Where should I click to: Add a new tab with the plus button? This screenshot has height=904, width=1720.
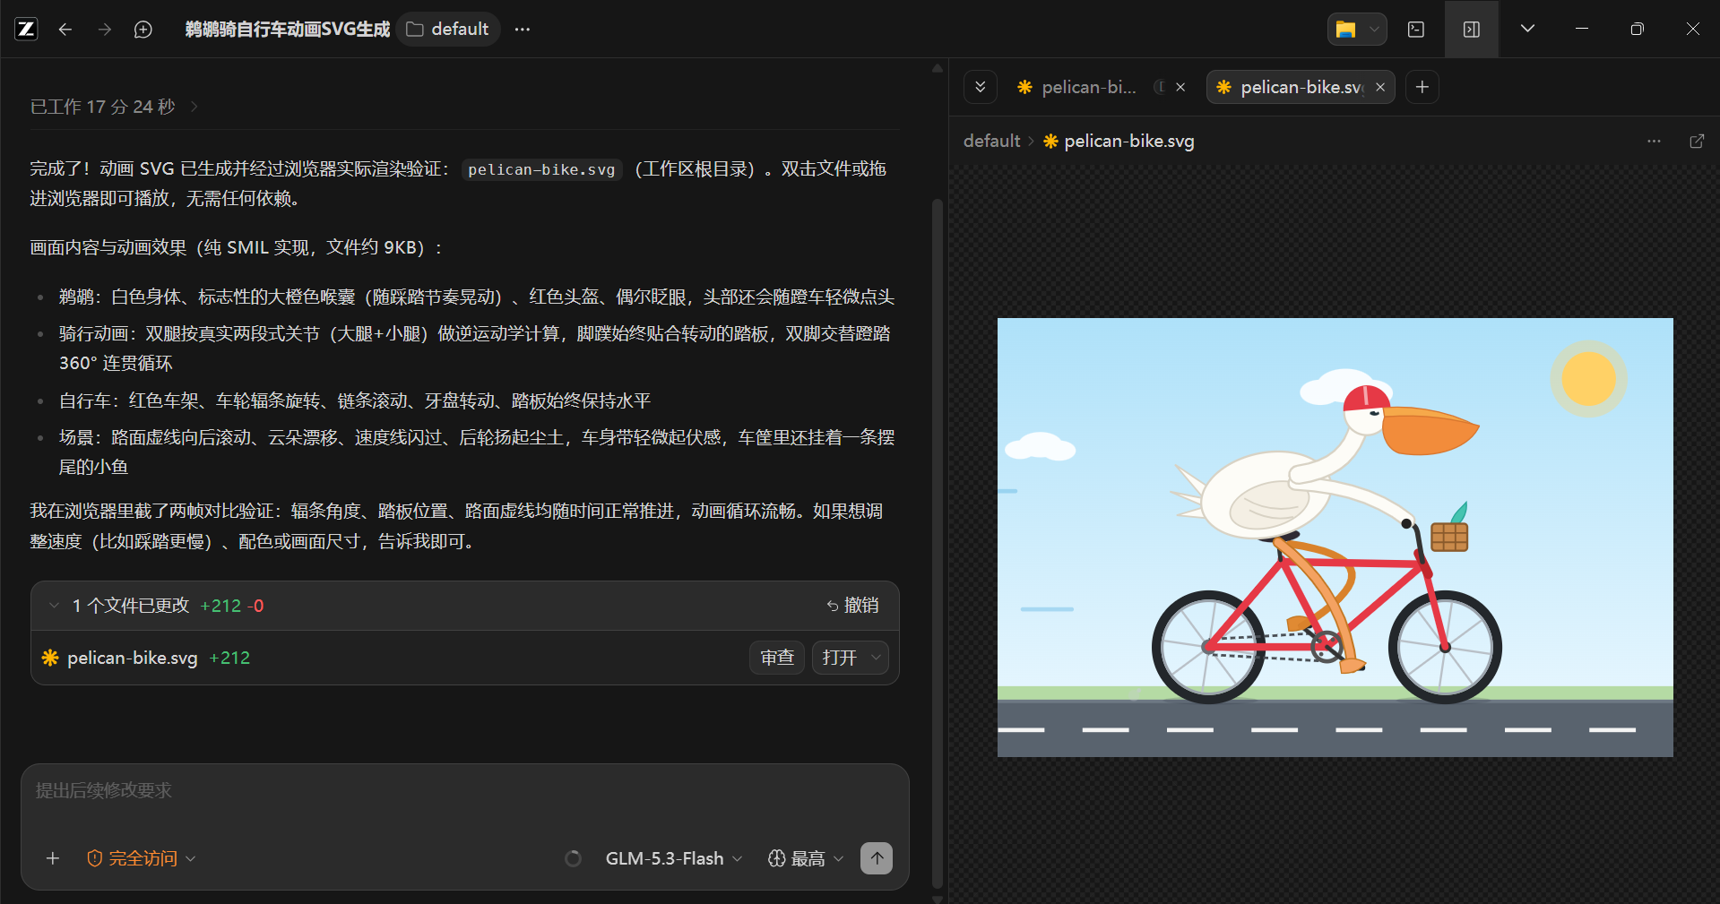click(1422, 87)
